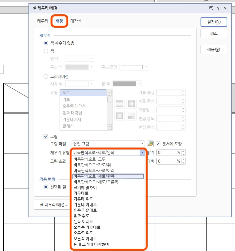Image resolution: width=235 pixels, height=251 pixels.
Task: Select 클래식 gradient type
Action: pos(83,126)
